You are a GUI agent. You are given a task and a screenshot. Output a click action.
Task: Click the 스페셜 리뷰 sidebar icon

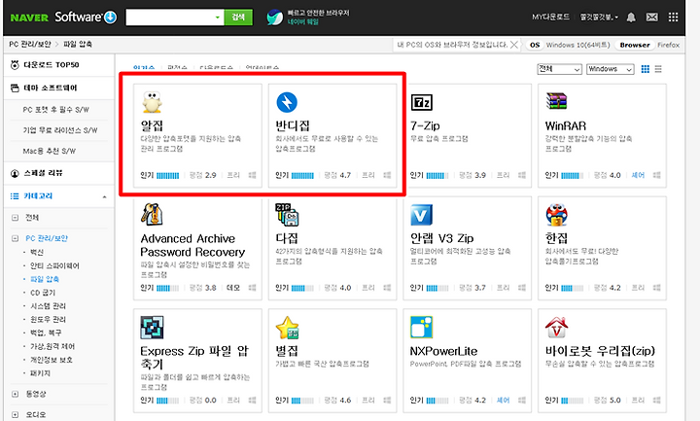click(x=15, y=173)
